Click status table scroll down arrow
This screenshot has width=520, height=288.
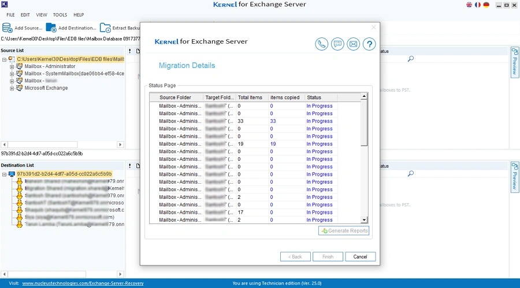(x=364, y=220)
